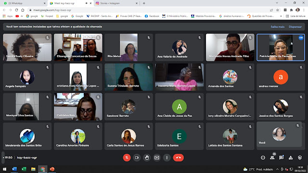
Task: Click the Edelzuita Santos avatar tile
Action: tap(179, 136)
